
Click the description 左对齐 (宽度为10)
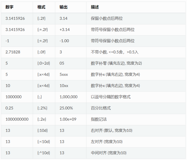pyautogui.click(x=107, y=142)
